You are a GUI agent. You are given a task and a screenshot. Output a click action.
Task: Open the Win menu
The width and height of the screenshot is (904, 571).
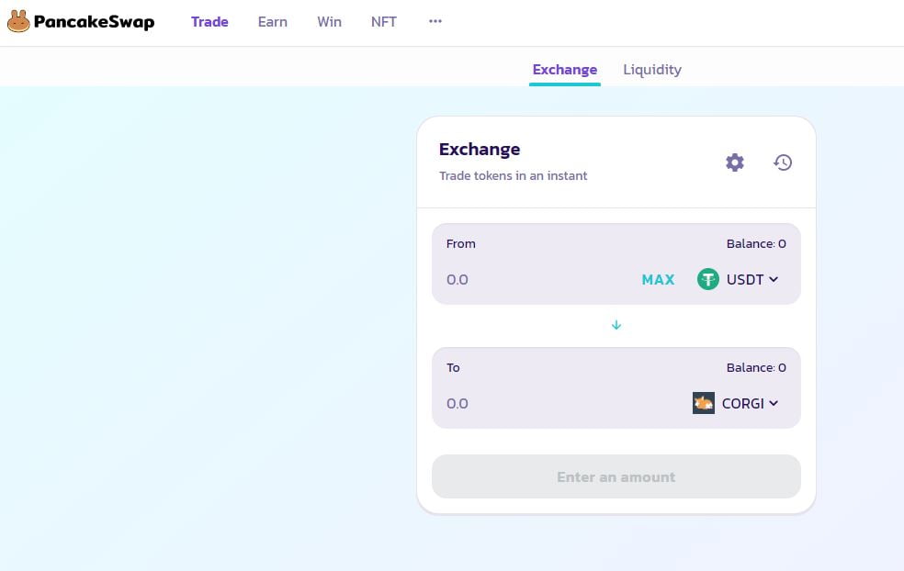329,22
